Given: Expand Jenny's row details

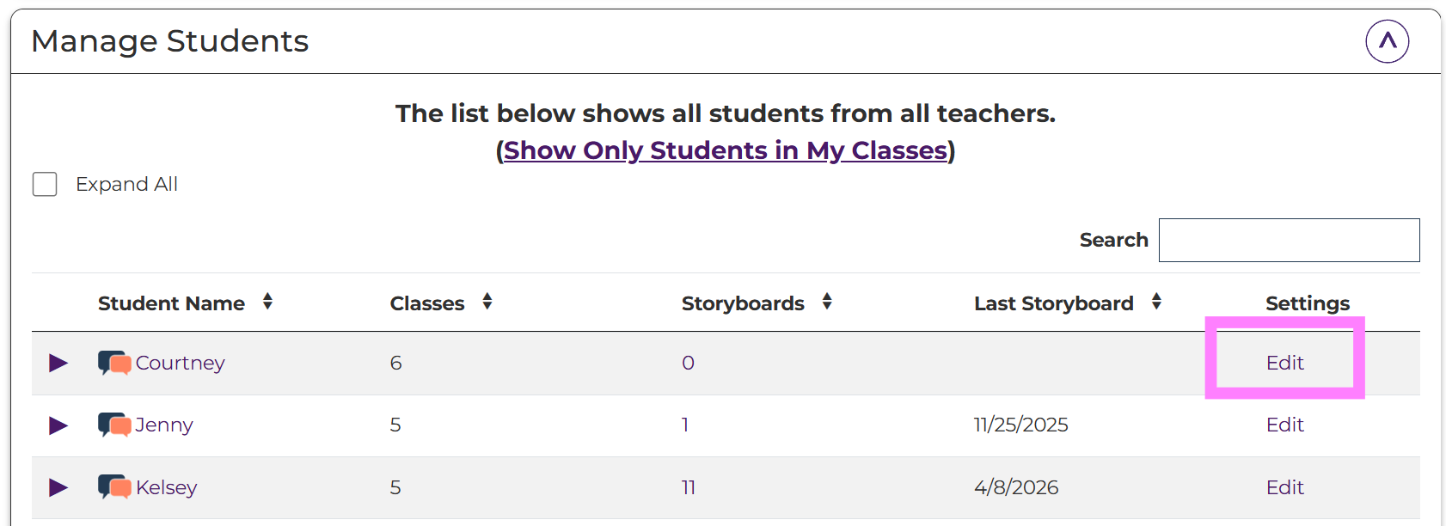Looking at the screenshot, I should 58,425.
